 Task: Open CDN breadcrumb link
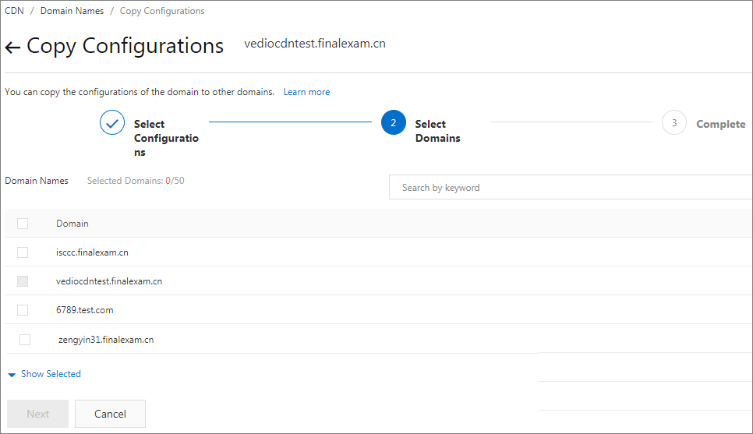[14, 11]
